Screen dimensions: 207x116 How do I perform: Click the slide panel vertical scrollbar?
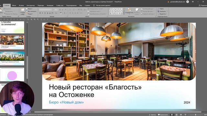coord(27,67)
